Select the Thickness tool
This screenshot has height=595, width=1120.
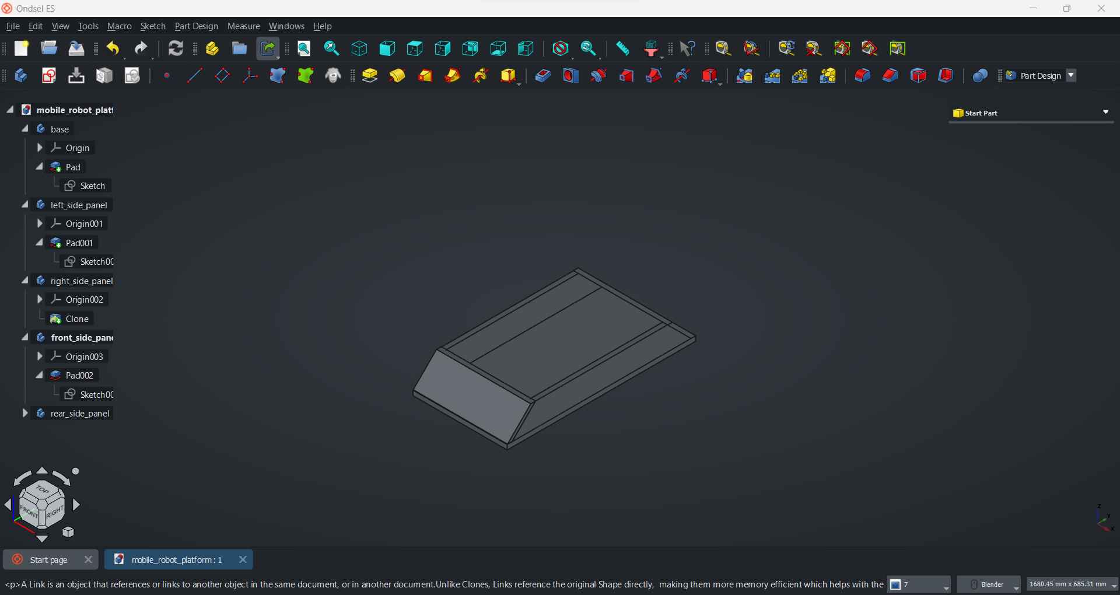click(x=947, y=76)
